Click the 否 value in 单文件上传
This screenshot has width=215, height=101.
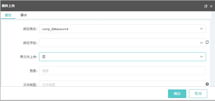(x=44, y=57)
